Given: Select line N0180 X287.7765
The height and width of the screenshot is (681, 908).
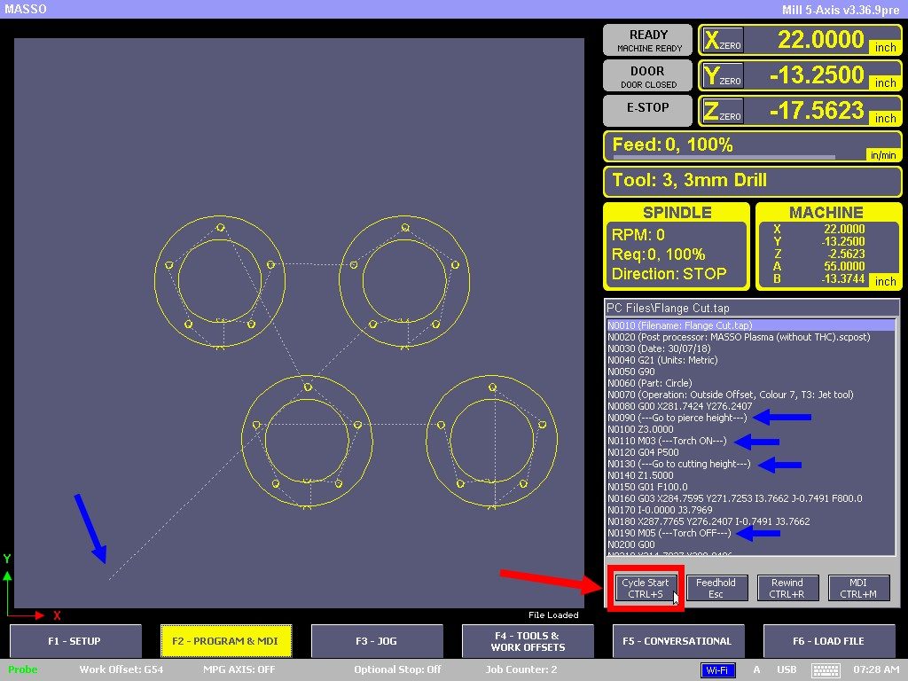Looking at the screenshot, I should pos(751,521).
